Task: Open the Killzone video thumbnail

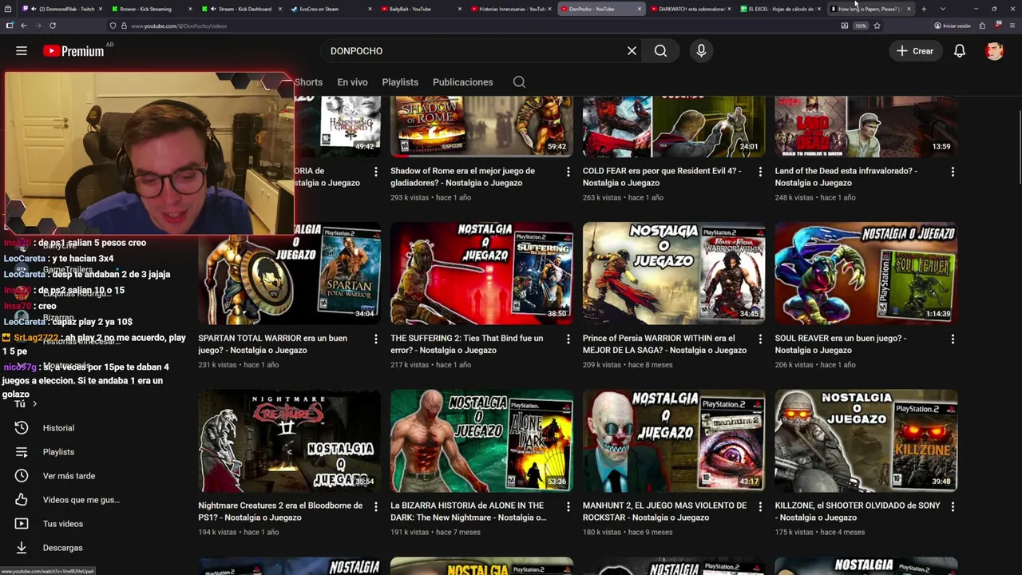Action: [x=866, y=440]
